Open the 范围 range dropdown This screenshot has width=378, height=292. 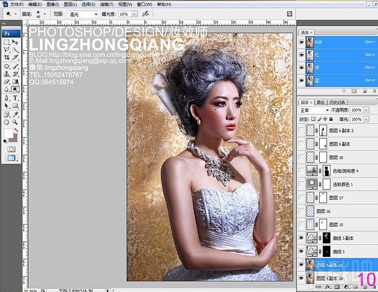[83, 14]
